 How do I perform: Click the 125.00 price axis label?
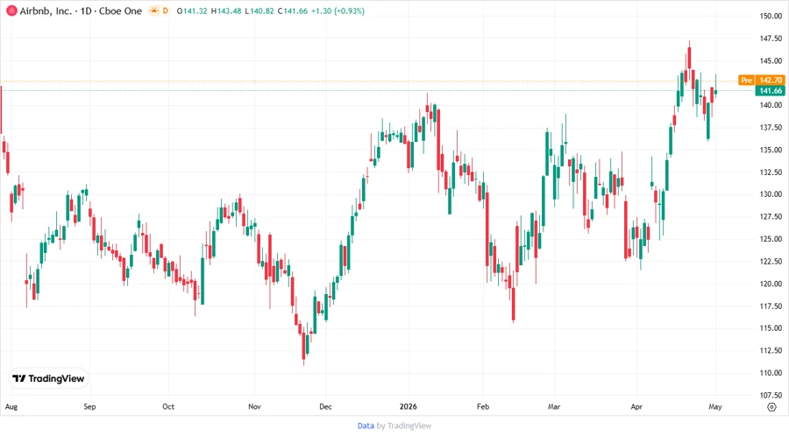tap(771, 239)
